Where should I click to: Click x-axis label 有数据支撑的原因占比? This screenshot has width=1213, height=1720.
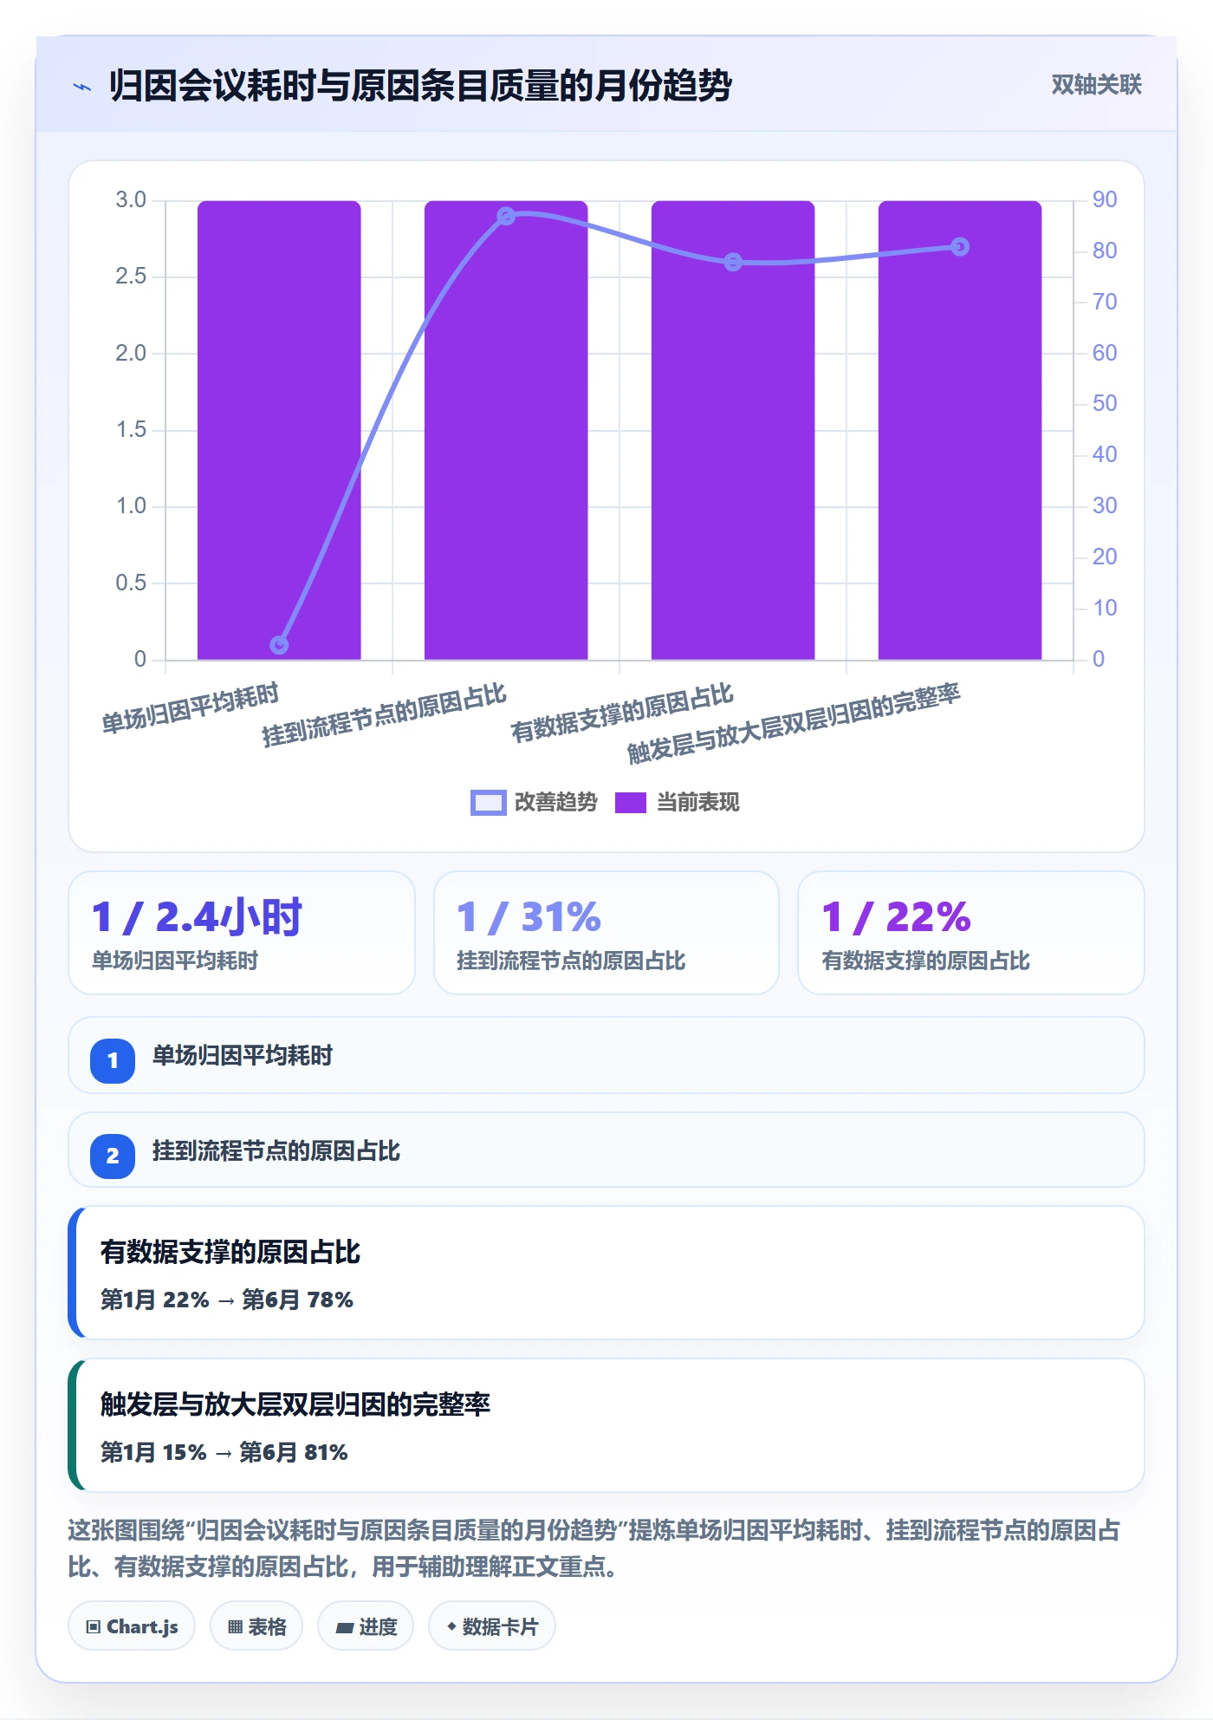tap(622, 713)
